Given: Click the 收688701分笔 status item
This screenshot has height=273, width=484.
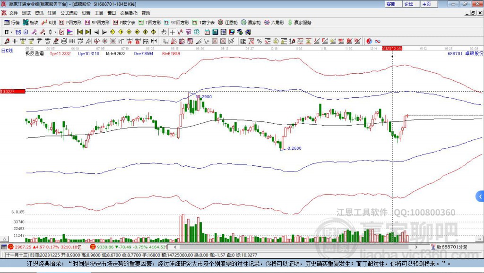Looking at the screenshot, I should coord(449,247).
